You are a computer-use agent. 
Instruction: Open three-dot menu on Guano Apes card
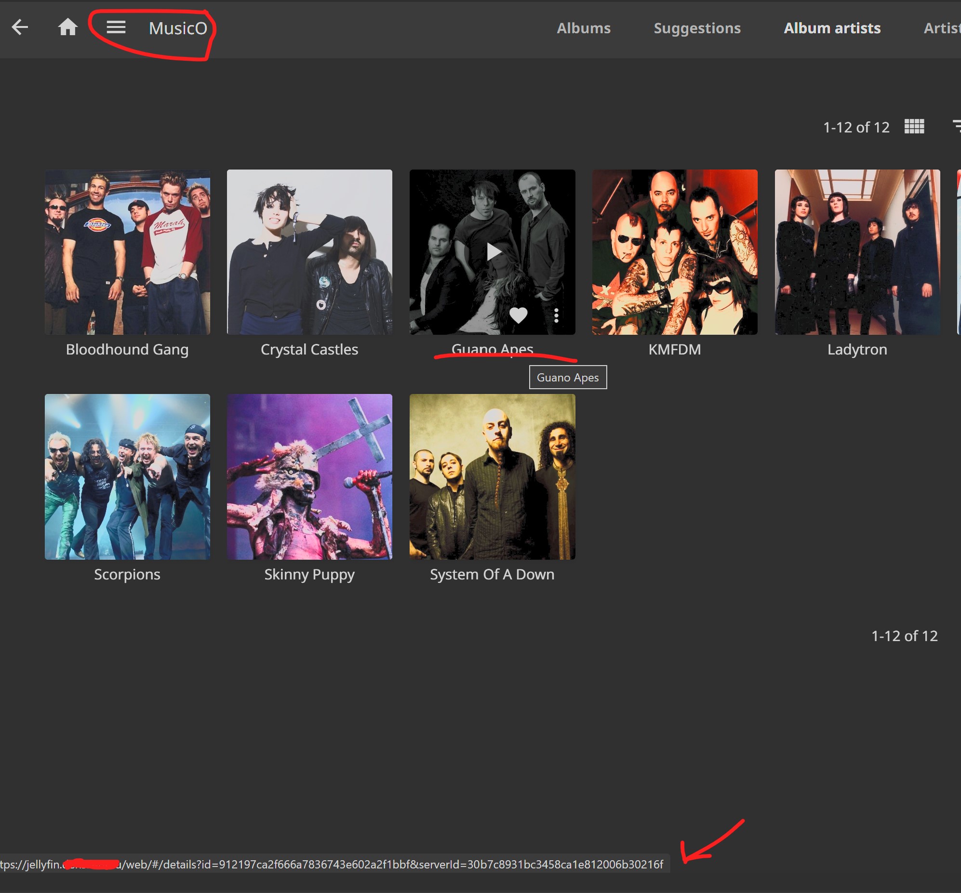coord(556,315)
